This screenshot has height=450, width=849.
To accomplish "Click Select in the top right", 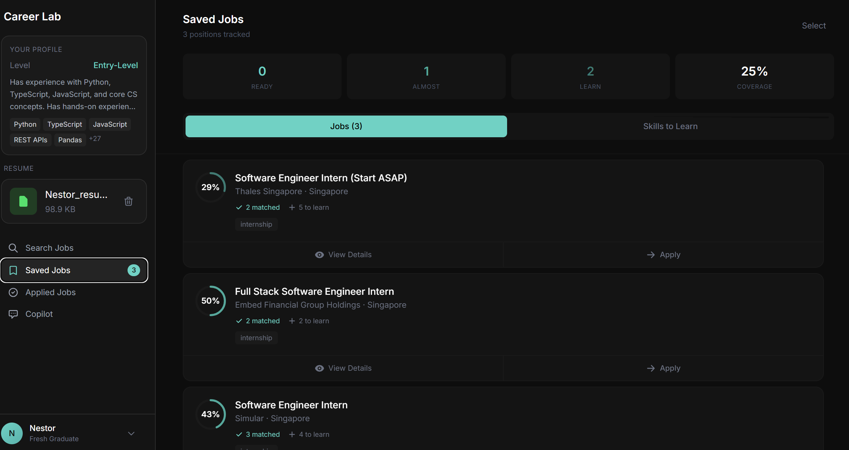I will coord(813,26).
